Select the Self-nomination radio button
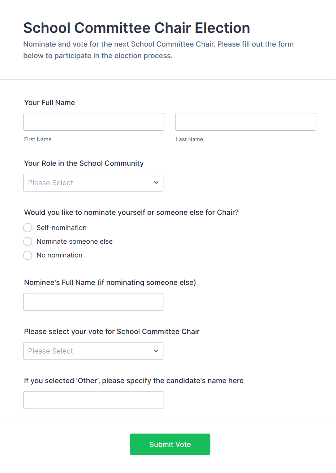Viewport: 336px width, 473px height. coord(28,228)
